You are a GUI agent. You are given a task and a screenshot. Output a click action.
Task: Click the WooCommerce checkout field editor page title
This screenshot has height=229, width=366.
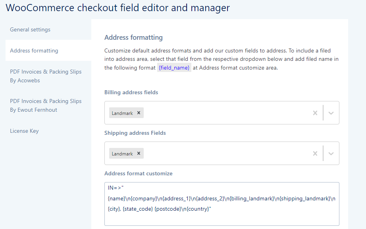(118, 8)
